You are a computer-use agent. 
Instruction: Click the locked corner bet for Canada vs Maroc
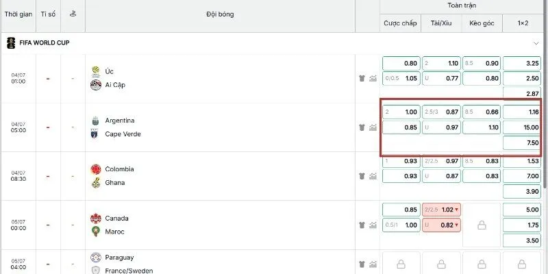[482, 225]
